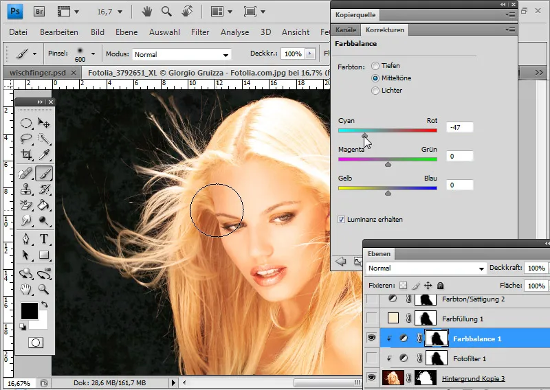Select the Paint Bucket tool
The height and width of the screenshot is (390, 550).
click(x=44, y=205)
